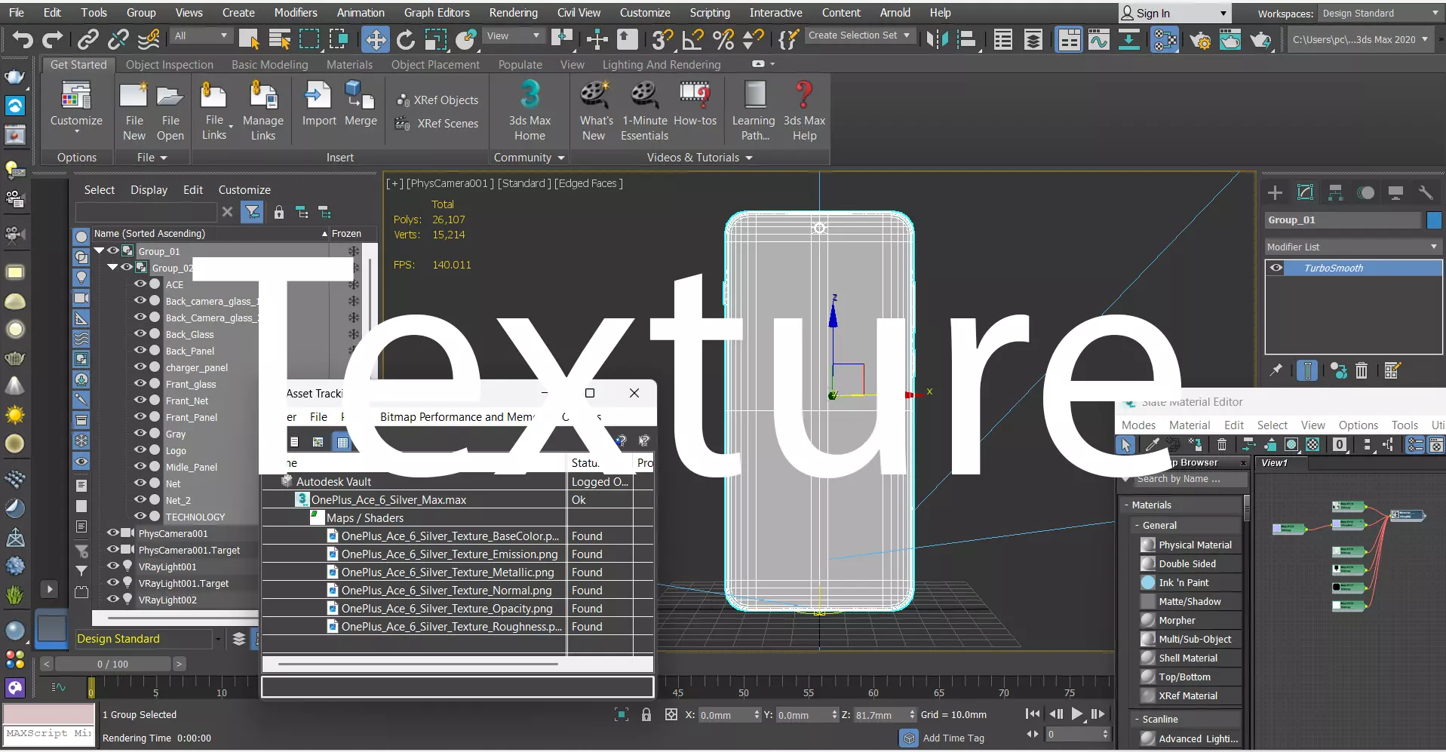Screen dimensions: 1446x752
Task: Toggle the scene explorer filter funnel icon
Action: tap(252, 212)
